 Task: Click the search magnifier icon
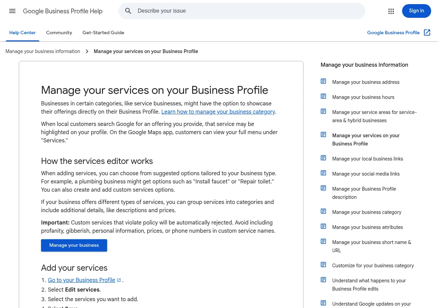(x=128, y=11)
